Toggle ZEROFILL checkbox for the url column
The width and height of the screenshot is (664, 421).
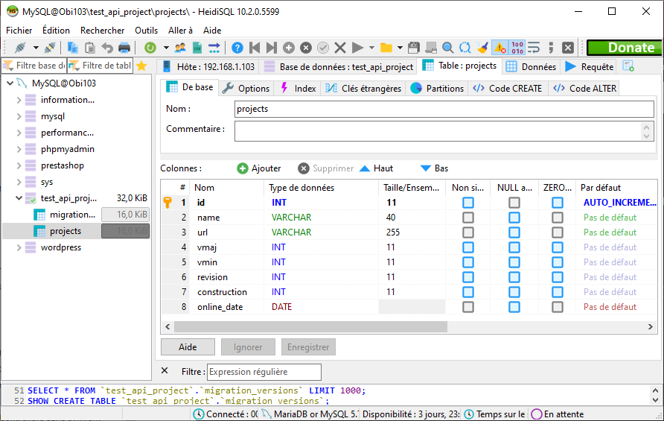click(x=558, y=232)
